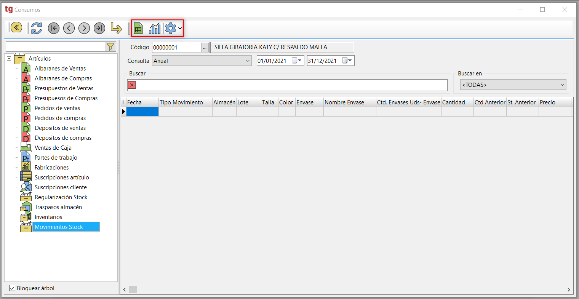Select Regularización Stock
This screenshot has width=579, height=299.
tap(61, 197)
